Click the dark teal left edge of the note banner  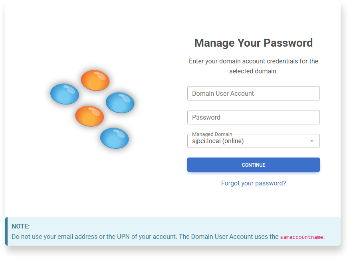[x=6, y=231]
